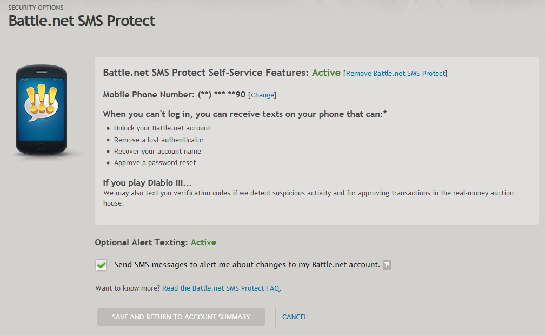Click the Remove Battle.net SMS Protect link

click(396, 74)
